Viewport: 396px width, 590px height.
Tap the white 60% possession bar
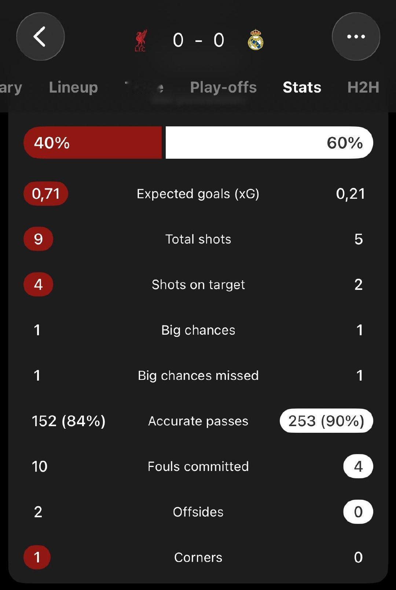[269, 143]
